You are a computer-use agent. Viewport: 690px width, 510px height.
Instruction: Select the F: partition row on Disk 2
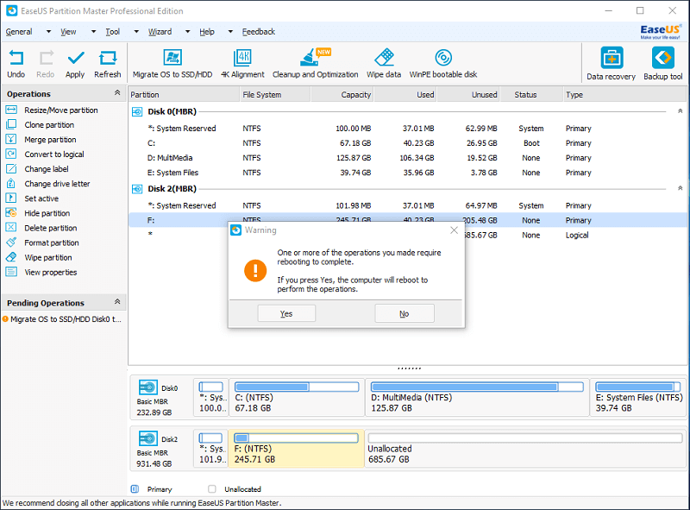tap(407, 220)
